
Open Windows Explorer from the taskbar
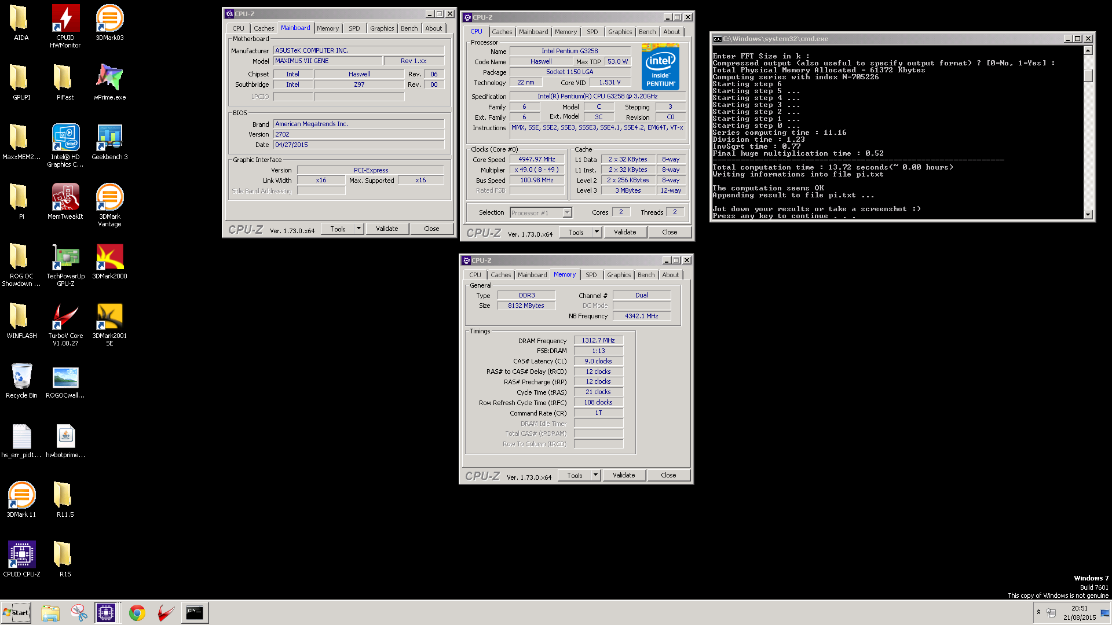50,613
